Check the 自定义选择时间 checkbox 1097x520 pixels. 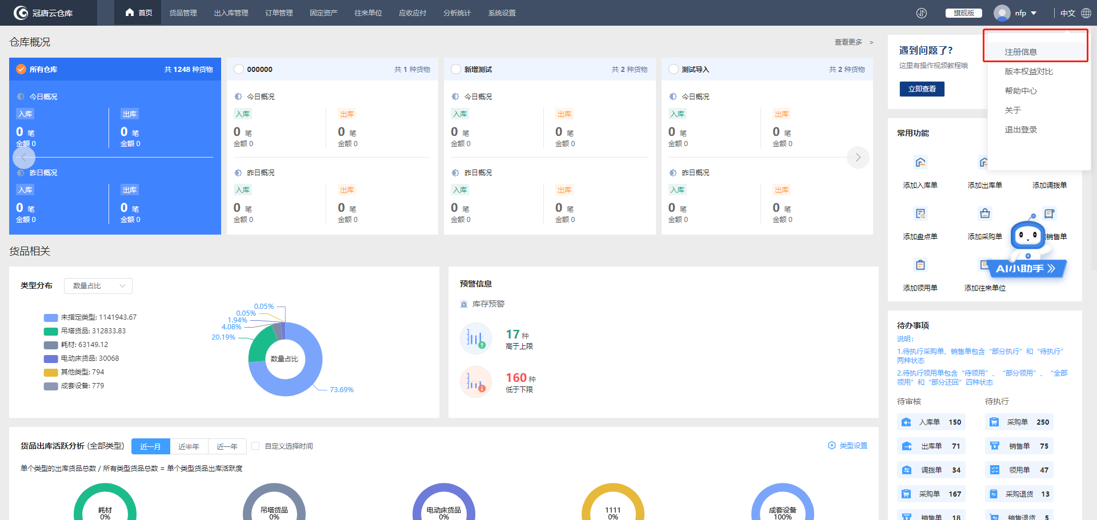pos(255,446)
